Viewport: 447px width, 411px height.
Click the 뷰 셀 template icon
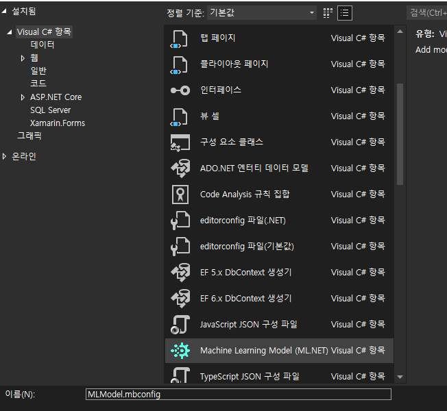(180, 116)
